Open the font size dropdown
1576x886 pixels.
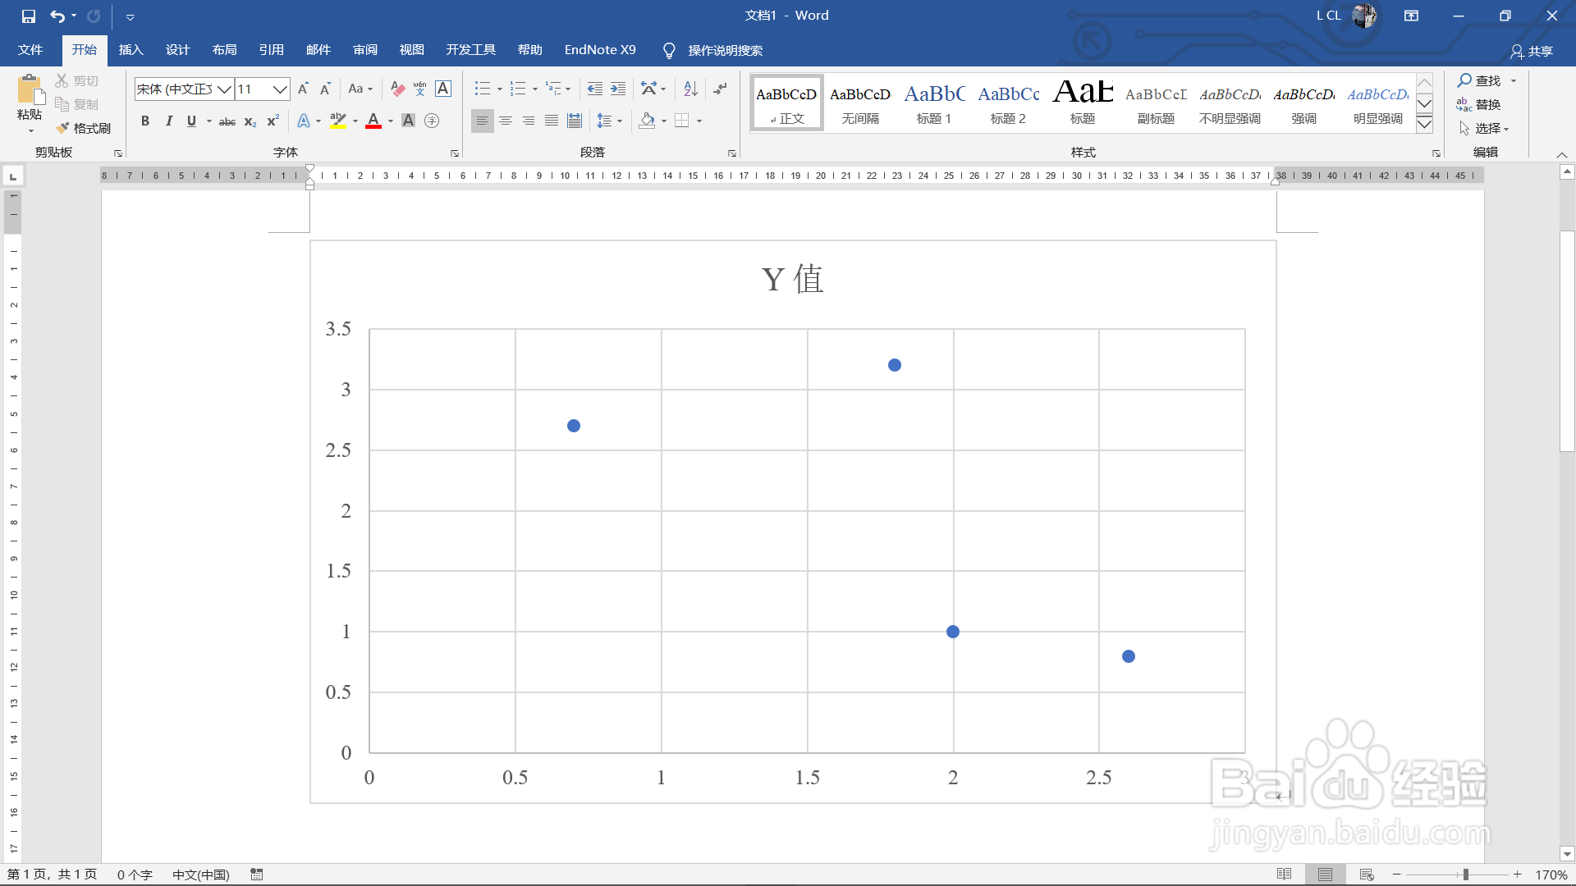[x=280, y=89]
